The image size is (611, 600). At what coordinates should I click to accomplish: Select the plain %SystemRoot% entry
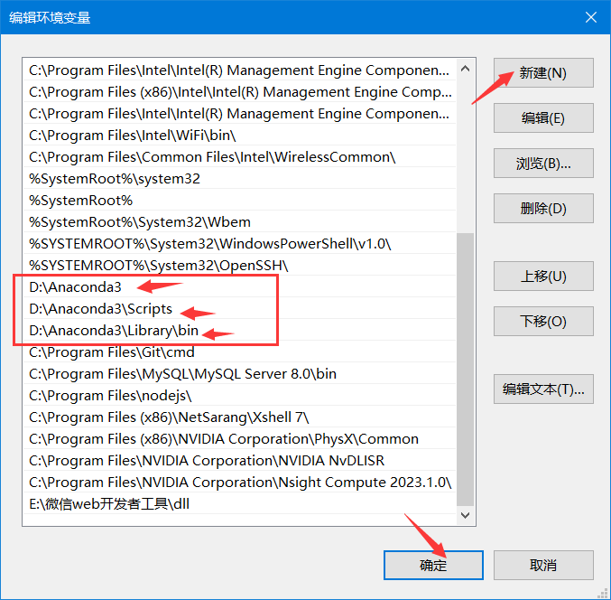click(x=239, y=201)
